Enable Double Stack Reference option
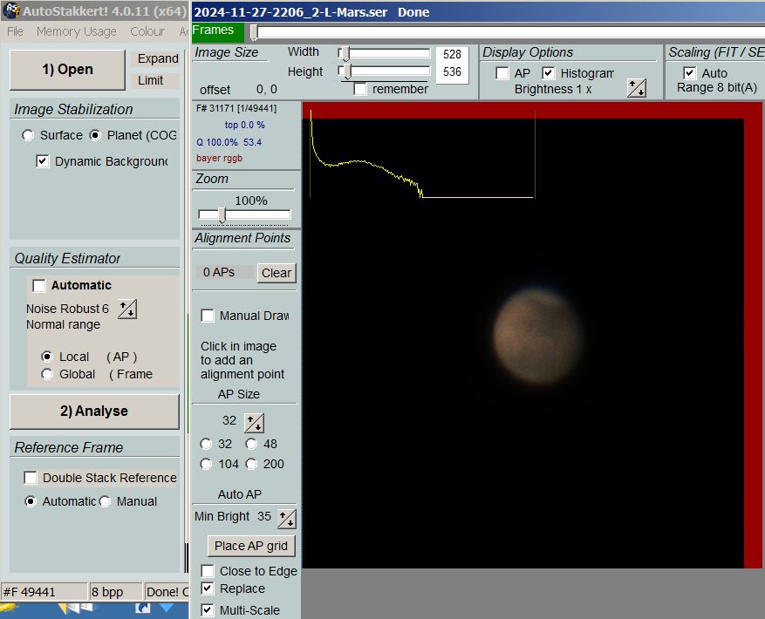 (x=31, y=478)
